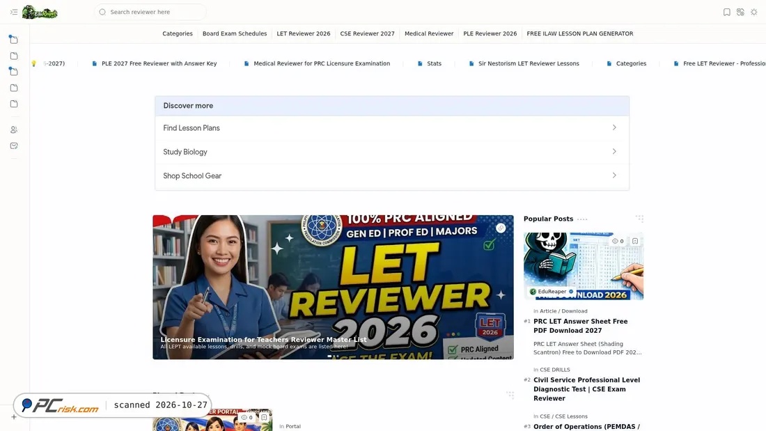Open LET Reviewer 2026 banner image

[x=333, y=288]
